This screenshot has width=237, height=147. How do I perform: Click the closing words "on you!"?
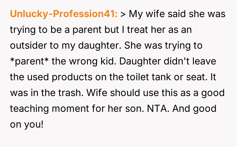(27, 124)
